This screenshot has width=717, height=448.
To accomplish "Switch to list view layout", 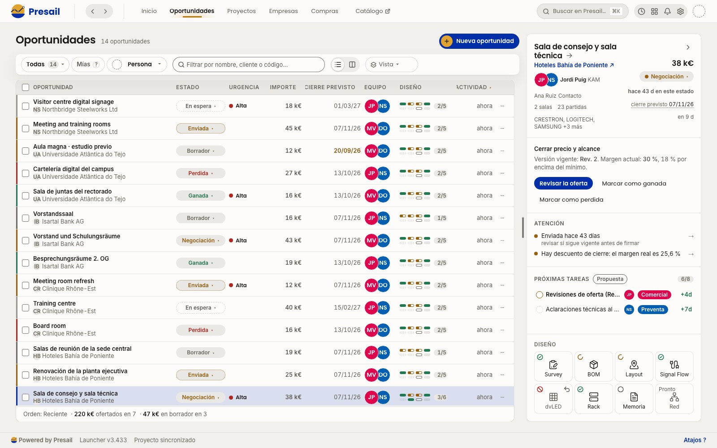I will coord(338,65).
